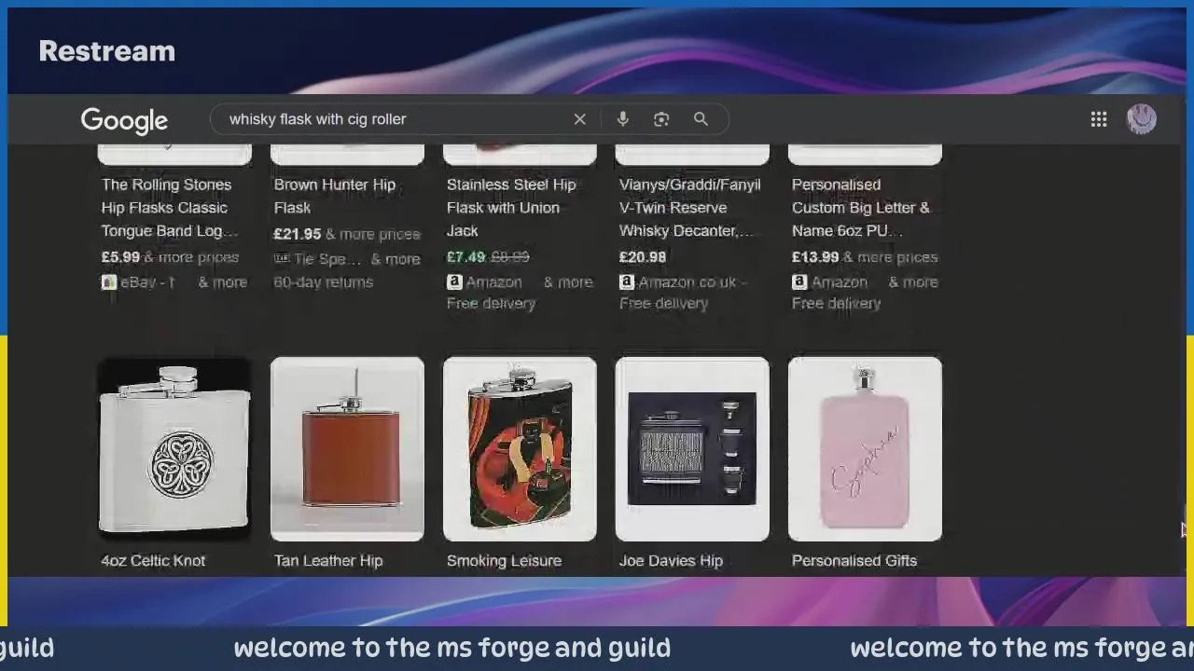Open the Google account avatar
Image resolution: width=1194 pixels, height=671 pixels.
pyautogui.click(x=1142, y=119)
